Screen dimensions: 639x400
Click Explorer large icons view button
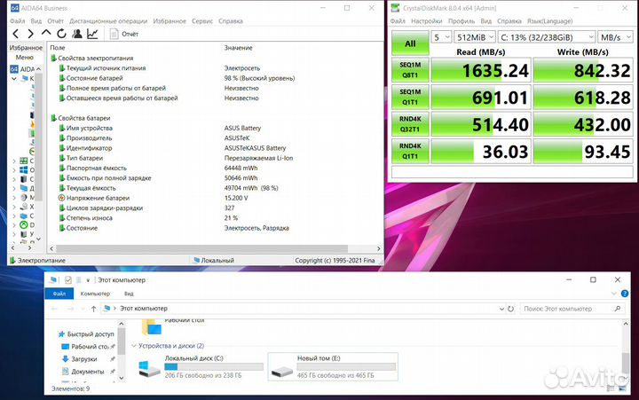tap(622, 389)
